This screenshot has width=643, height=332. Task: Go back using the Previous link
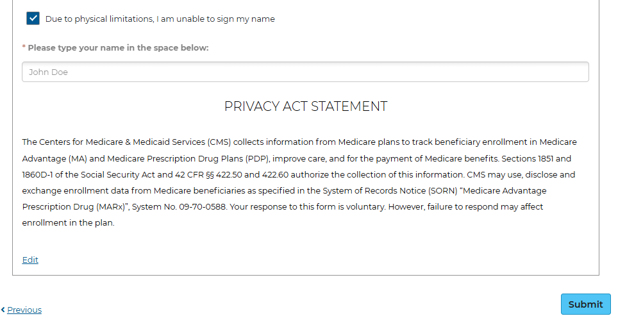24,310
